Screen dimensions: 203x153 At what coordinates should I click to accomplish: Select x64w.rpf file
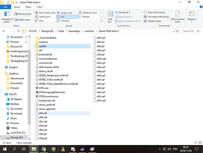pos(100,101)
